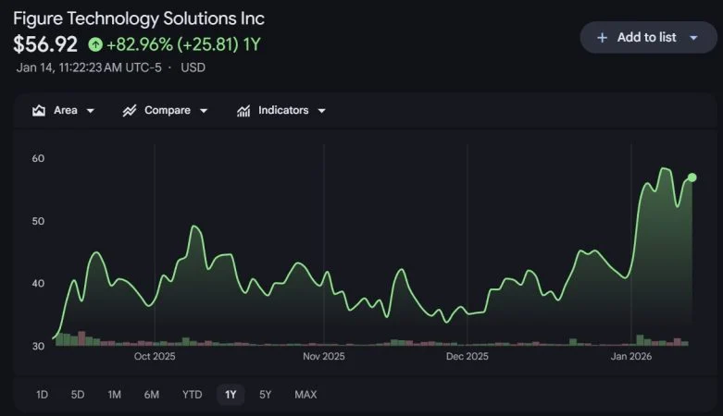The image size is (723, 416).
Task: Select the active 1Y range
Action: (x=231, y=395)
